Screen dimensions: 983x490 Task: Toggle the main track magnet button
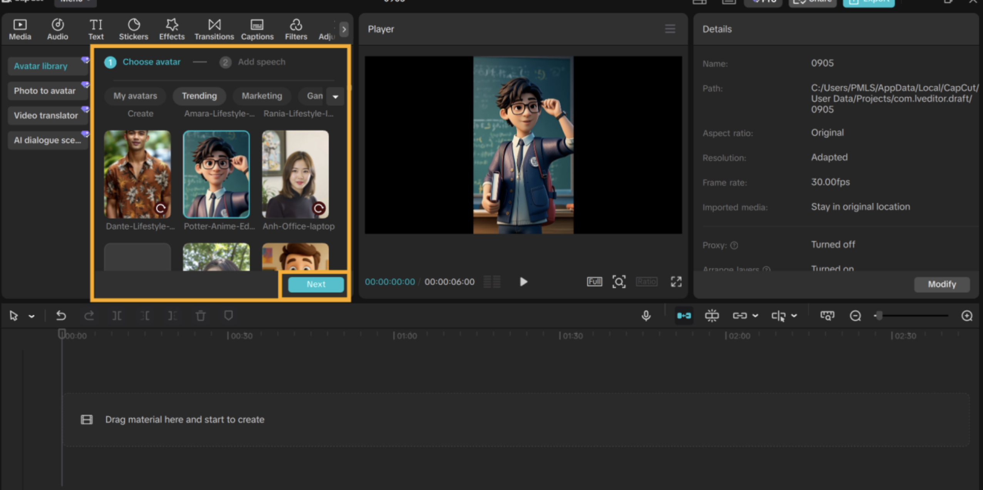[x=684, y=316]
